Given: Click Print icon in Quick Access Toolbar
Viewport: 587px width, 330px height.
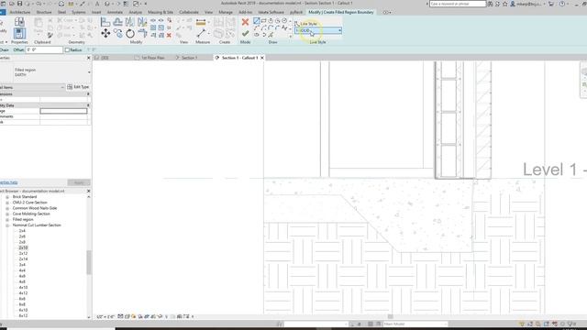Looking at the screenshot, I should tap(61, 4).
